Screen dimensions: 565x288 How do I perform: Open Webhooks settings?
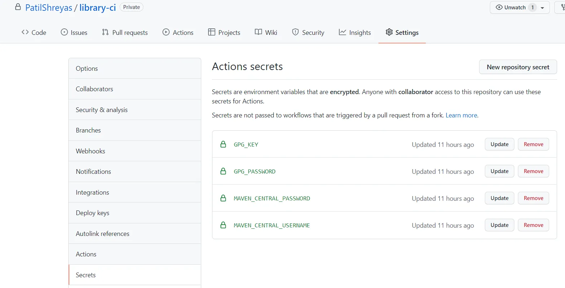[135, 151]
